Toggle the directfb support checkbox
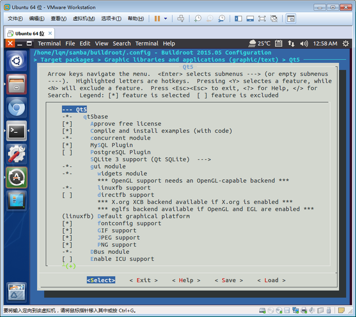 point(67,195)
